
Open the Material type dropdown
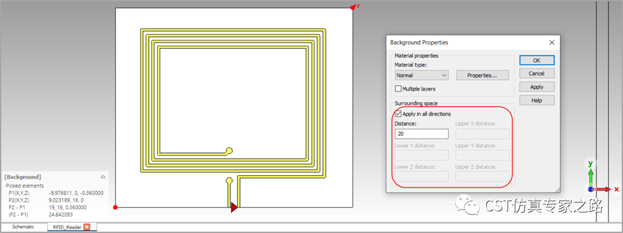click(x=421, y=76)
